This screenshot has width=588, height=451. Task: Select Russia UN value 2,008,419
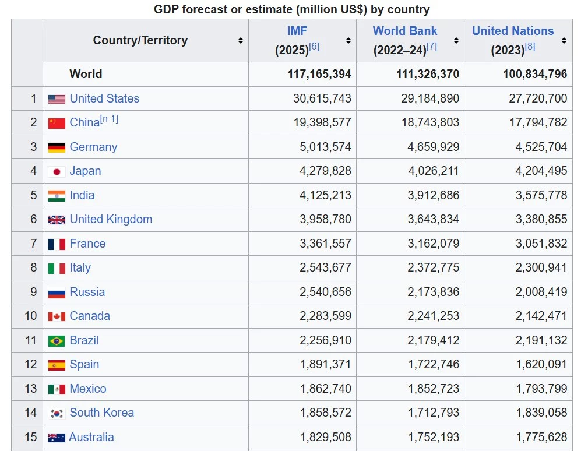pyautogui.click(x=541, y=292)
